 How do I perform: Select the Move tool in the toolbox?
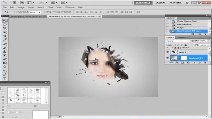point(5,21)
